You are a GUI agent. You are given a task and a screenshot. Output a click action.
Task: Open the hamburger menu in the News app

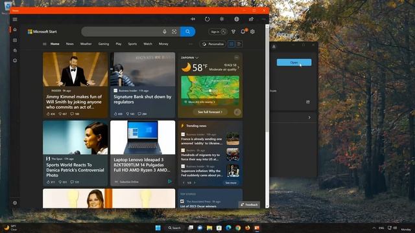(x=15, y=19)
